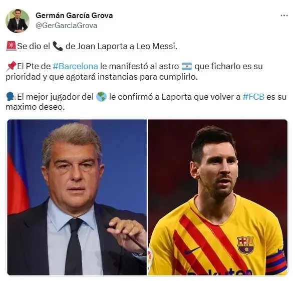Open the #Barcelona hashtag
The width and height of the screenshot is (295, 284).
coord(75,67)
